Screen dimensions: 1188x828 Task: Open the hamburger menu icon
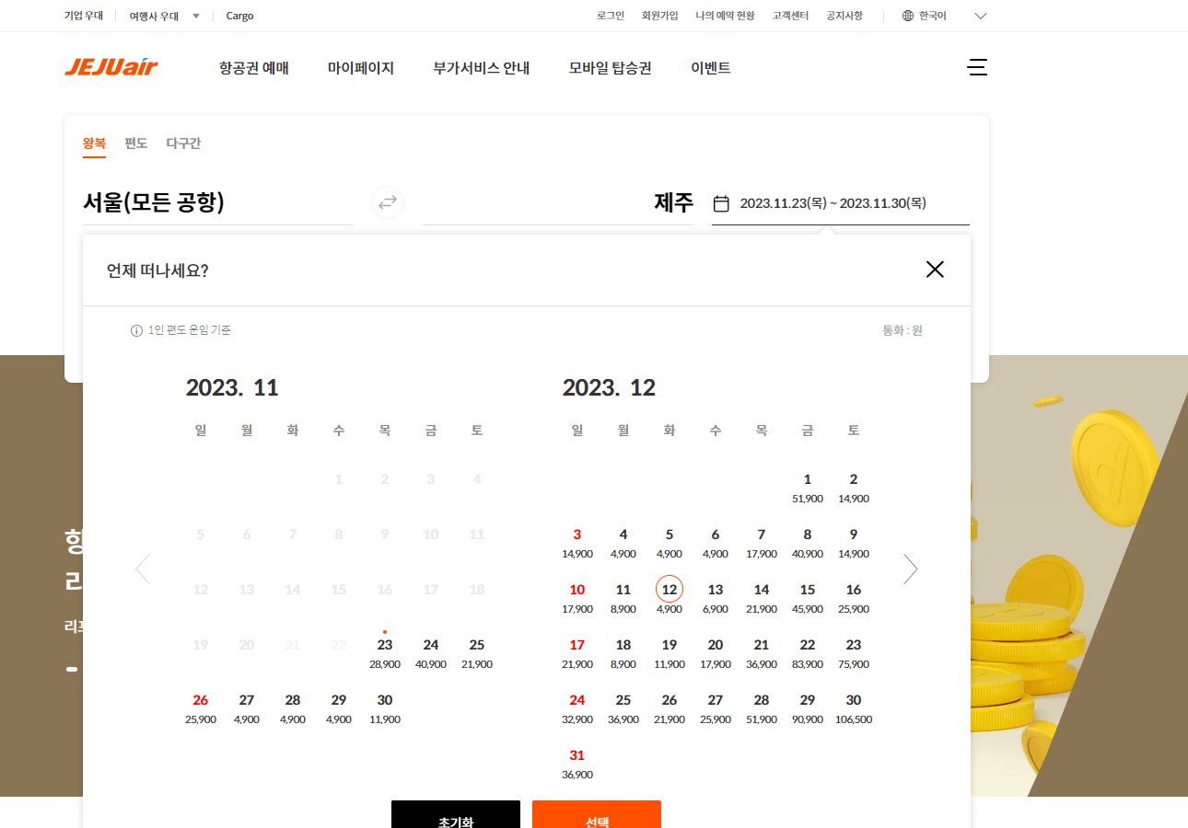click(977, 67)
